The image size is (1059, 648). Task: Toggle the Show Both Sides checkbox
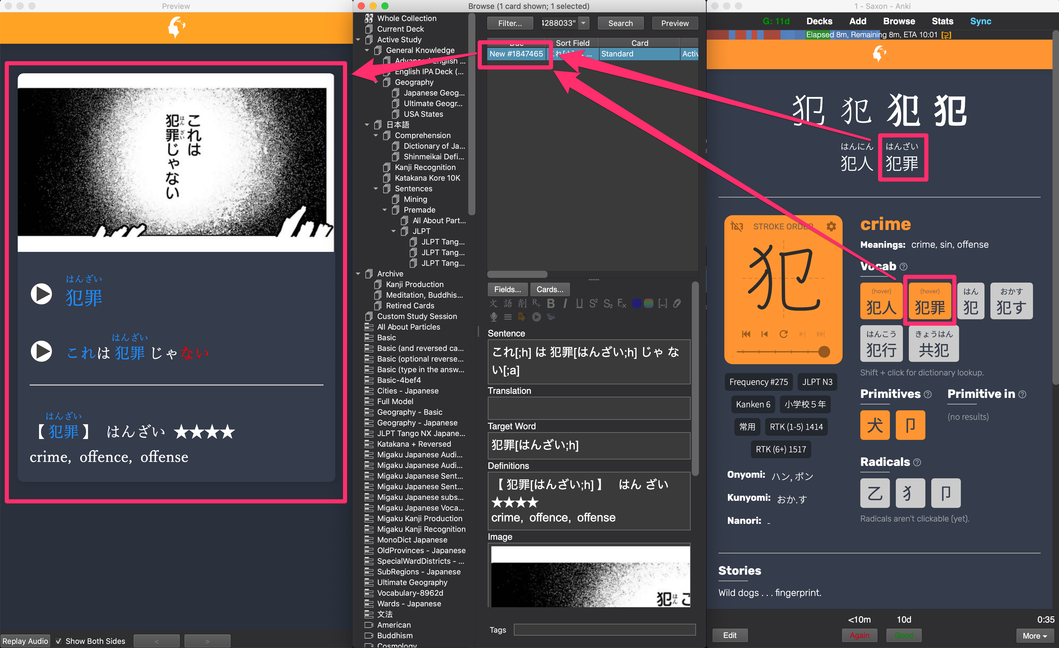pyautogui.click(x=59, y=641)
